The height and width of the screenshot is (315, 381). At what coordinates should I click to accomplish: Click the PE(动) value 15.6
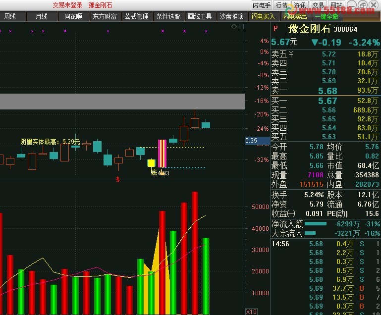[x=373, y=213]
